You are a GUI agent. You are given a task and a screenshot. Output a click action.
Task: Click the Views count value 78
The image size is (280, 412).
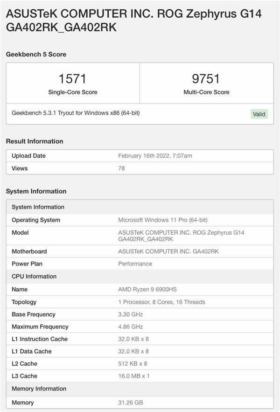pyautogui.click(x=121, y=168)
